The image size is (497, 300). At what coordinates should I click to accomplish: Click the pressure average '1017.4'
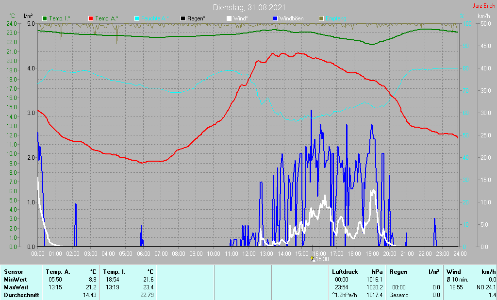tap(374, 295)
